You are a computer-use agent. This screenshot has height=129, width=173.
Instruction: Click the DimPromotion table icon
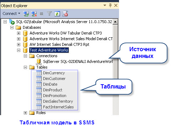(x=39, y=96)
